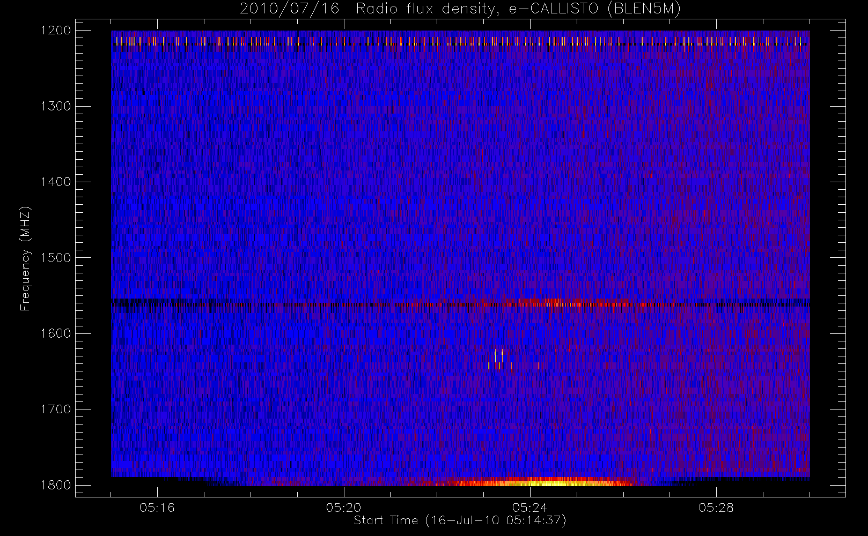Click the '1700' frequency axis label
The image size is (868, 536).
point(56,409)
